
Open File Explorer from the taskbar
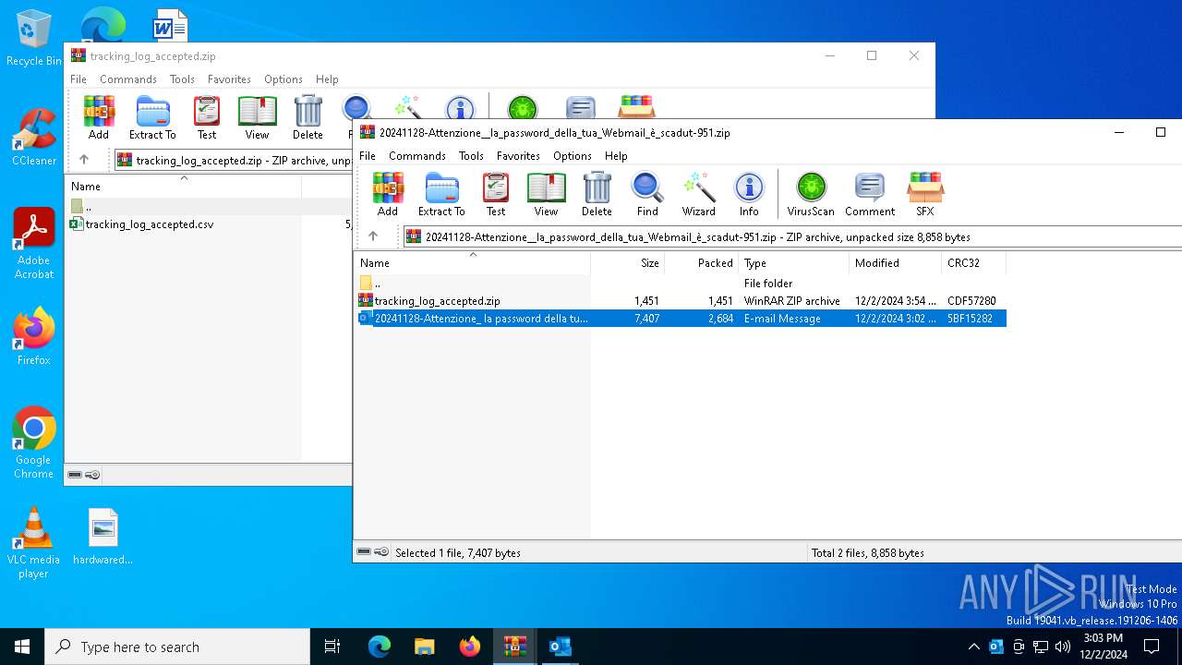point(424,647)
